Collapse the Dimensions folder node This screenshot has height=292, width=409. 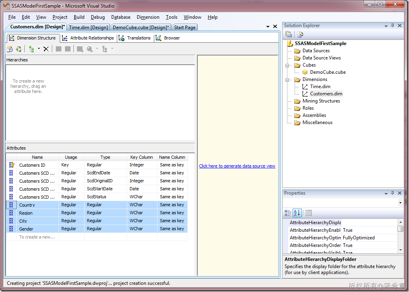[287, 80]
